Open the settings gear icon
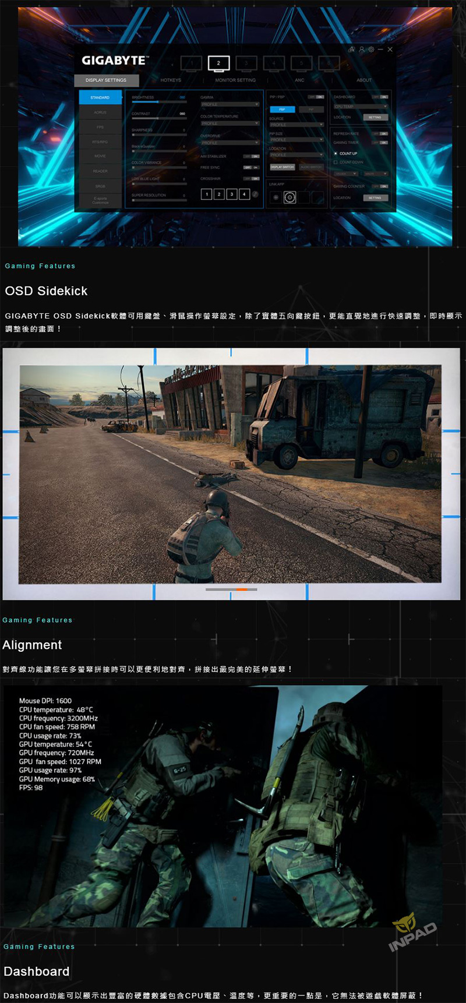 371,50
